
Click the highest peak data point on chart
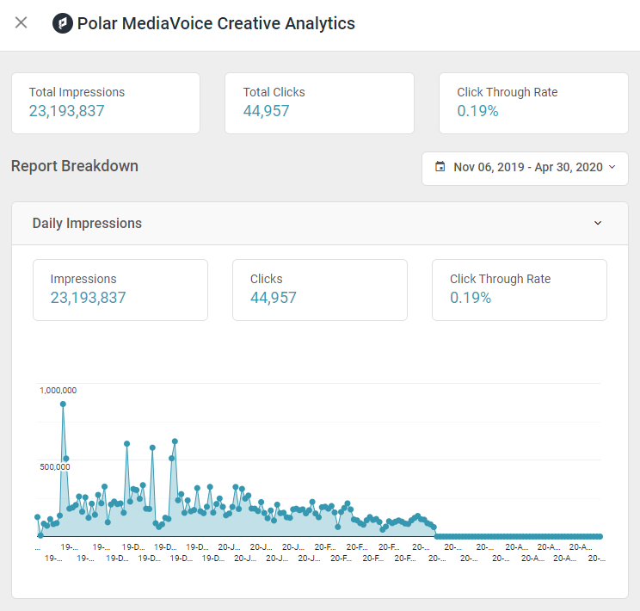[63, 404]
